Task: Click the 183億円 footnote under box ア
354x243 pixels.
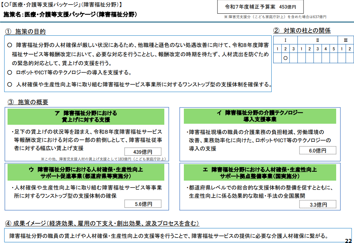Action: pos(103,159)
